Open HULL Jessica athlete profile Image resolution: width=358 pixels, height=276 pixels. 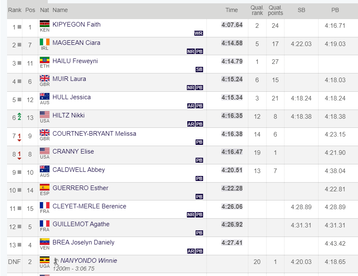point(71,97)
